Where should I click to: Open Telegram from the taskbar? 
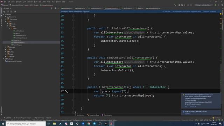tap(94, 124)
